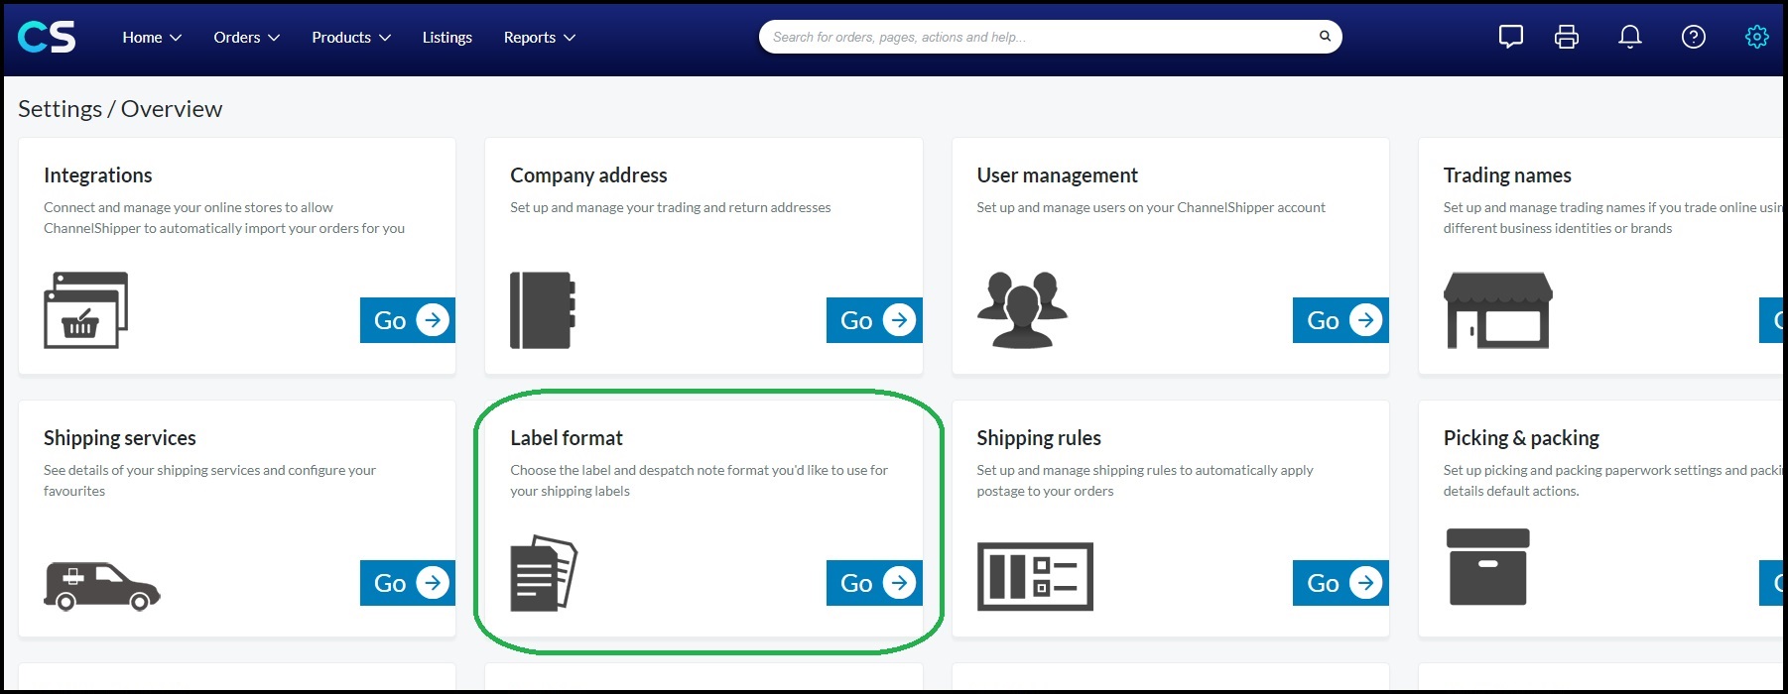Click Go button on Company address card
This screenshot has height=694, width=1788.
tap(874, 320)
